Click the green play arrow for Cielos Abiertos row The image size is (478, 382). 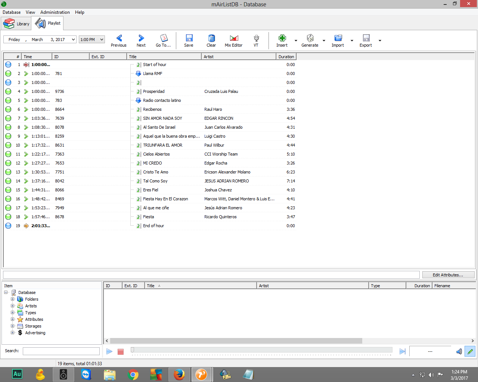26,154
